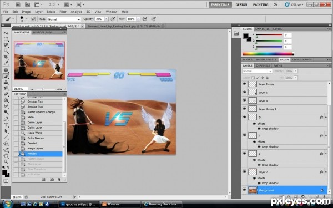Enable airbrush mode in options bar
333x208 pixels.
coord(145,19)
